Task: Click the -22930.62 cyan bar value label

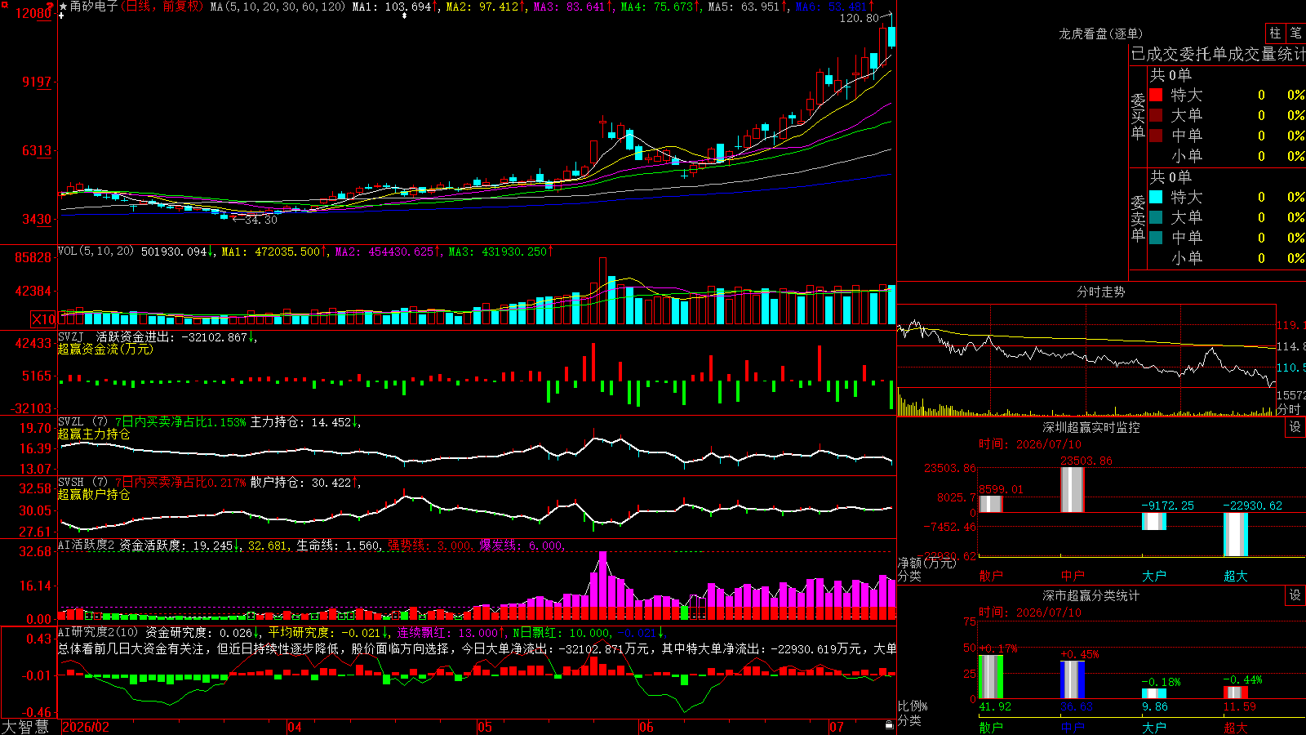Action: [1252, 506]
